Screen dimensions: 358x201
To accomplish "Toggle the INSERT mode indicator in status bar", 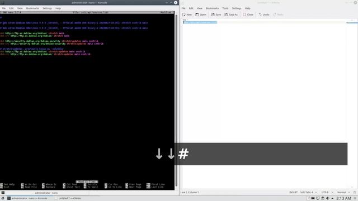I will point(293,192).
